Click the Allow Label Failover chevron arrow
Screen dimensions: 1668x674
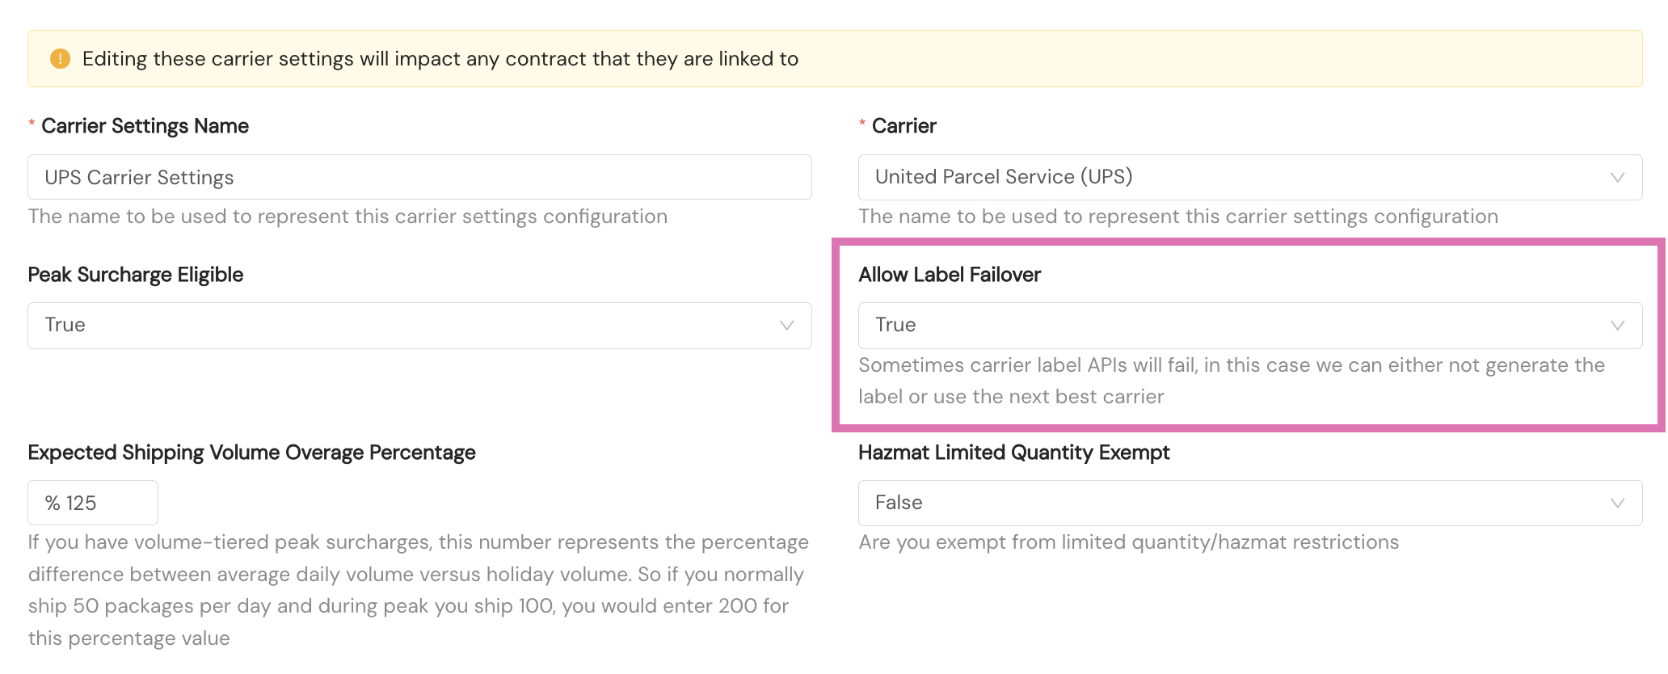1617,326
